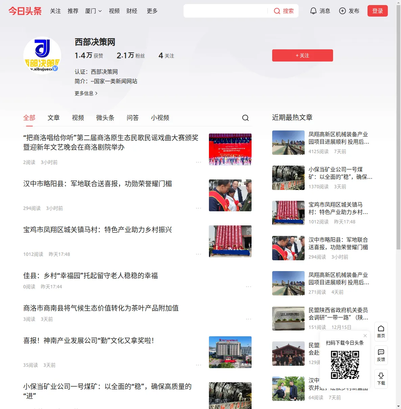Viewport: 401px width, 409px height.
Task: Switch to the 文章 tab
Action: 54,118
